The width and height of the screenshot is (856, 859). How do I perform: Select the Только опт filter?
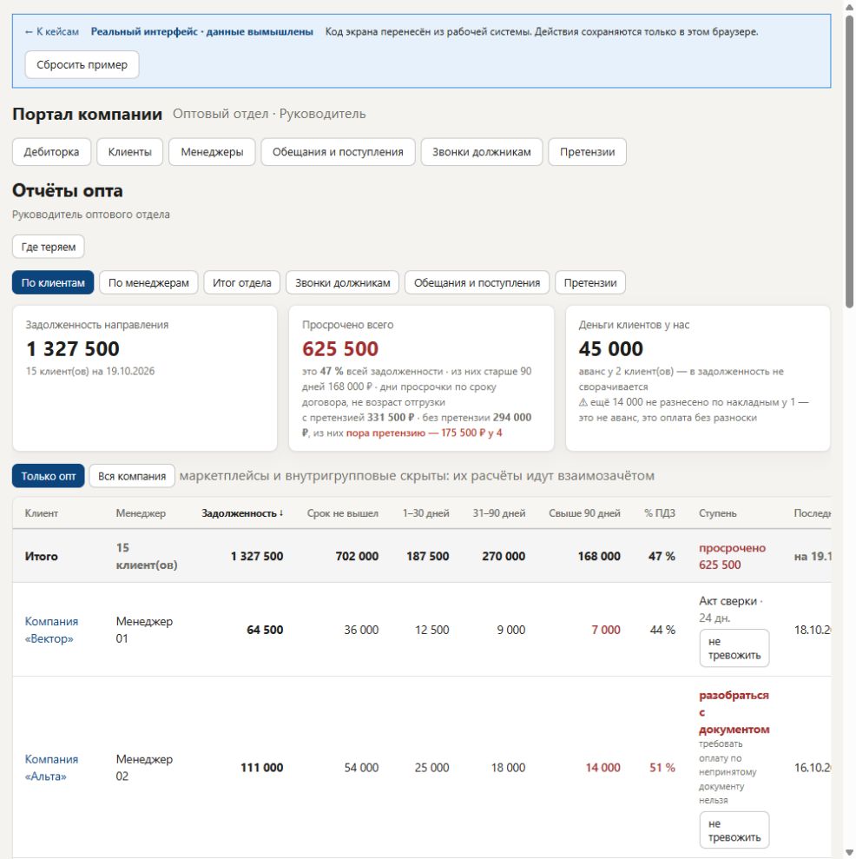[x=49, y=476]
